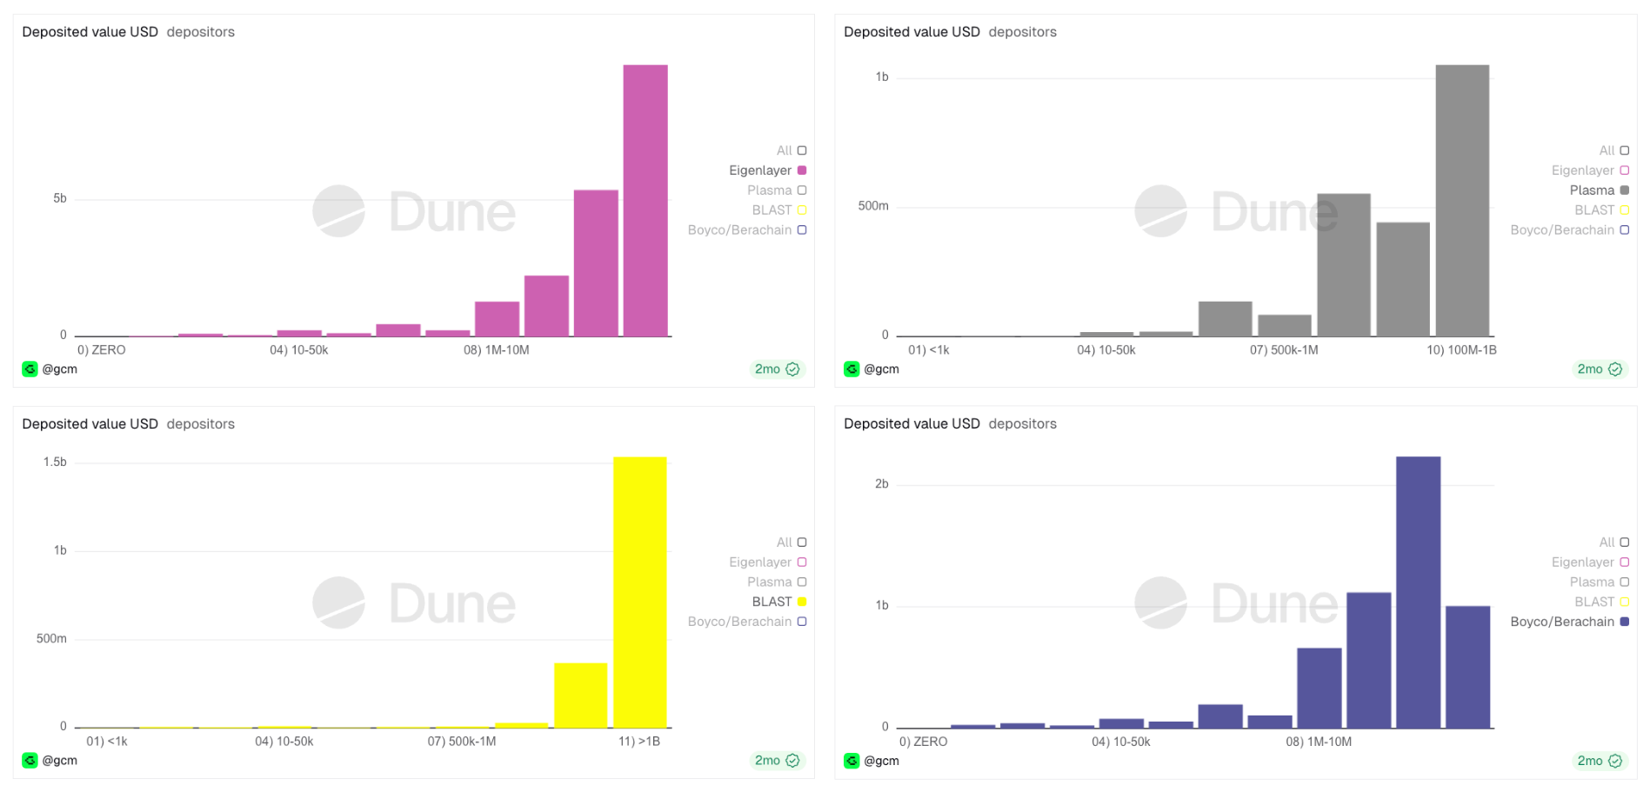Viewport: 1650px width, 792px height.
Task: Toggle BLAST checkbox in the purple Boyco/Berachain chart legend
Action: pyautogui.click(x=1624, y=602)
